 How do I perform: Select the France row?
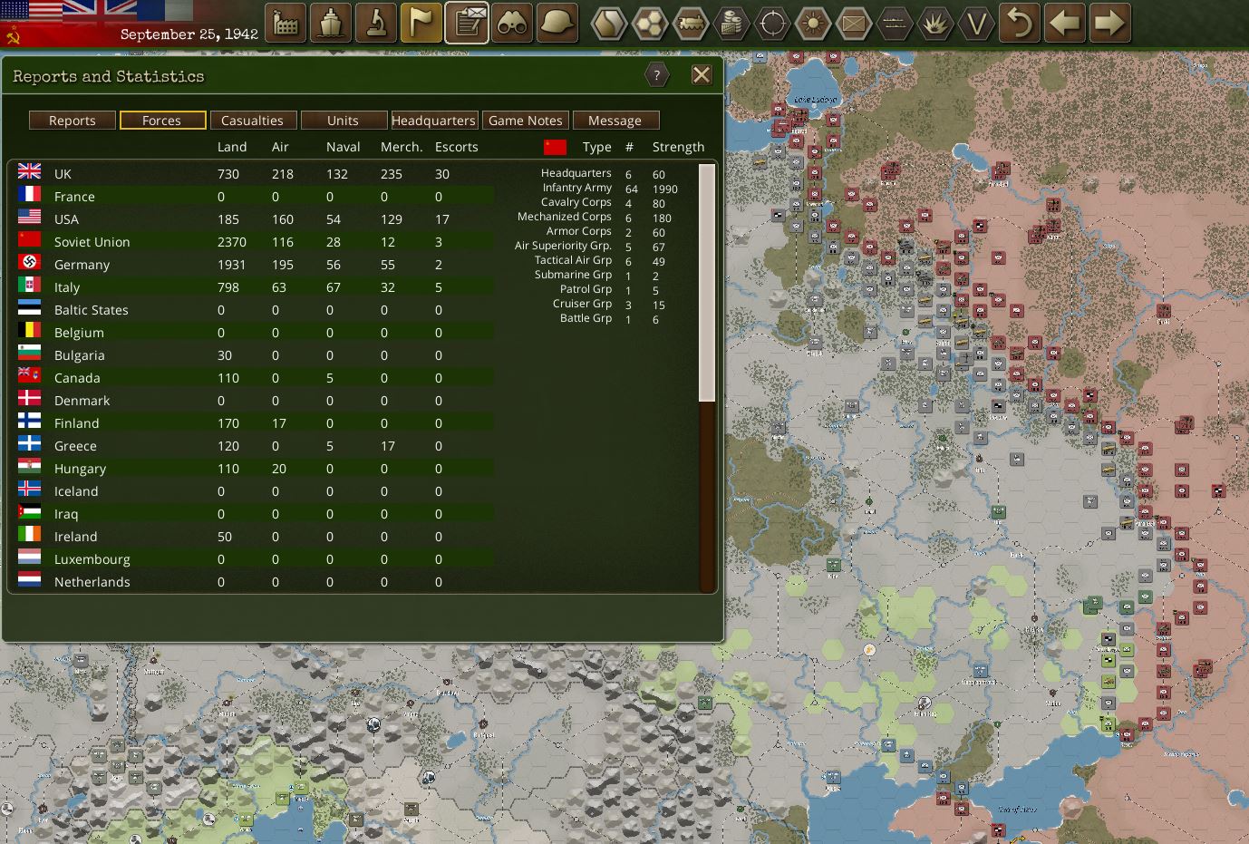pyautogui.click(x=256, y=197)
